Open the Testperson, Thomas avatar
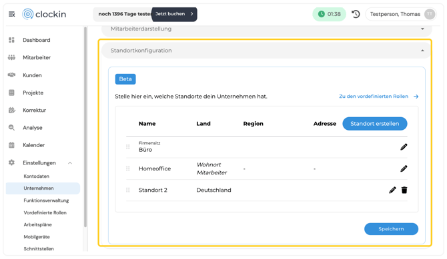This screenshot has height=259, width=447. pyautogui.click(x=430, y=14)
